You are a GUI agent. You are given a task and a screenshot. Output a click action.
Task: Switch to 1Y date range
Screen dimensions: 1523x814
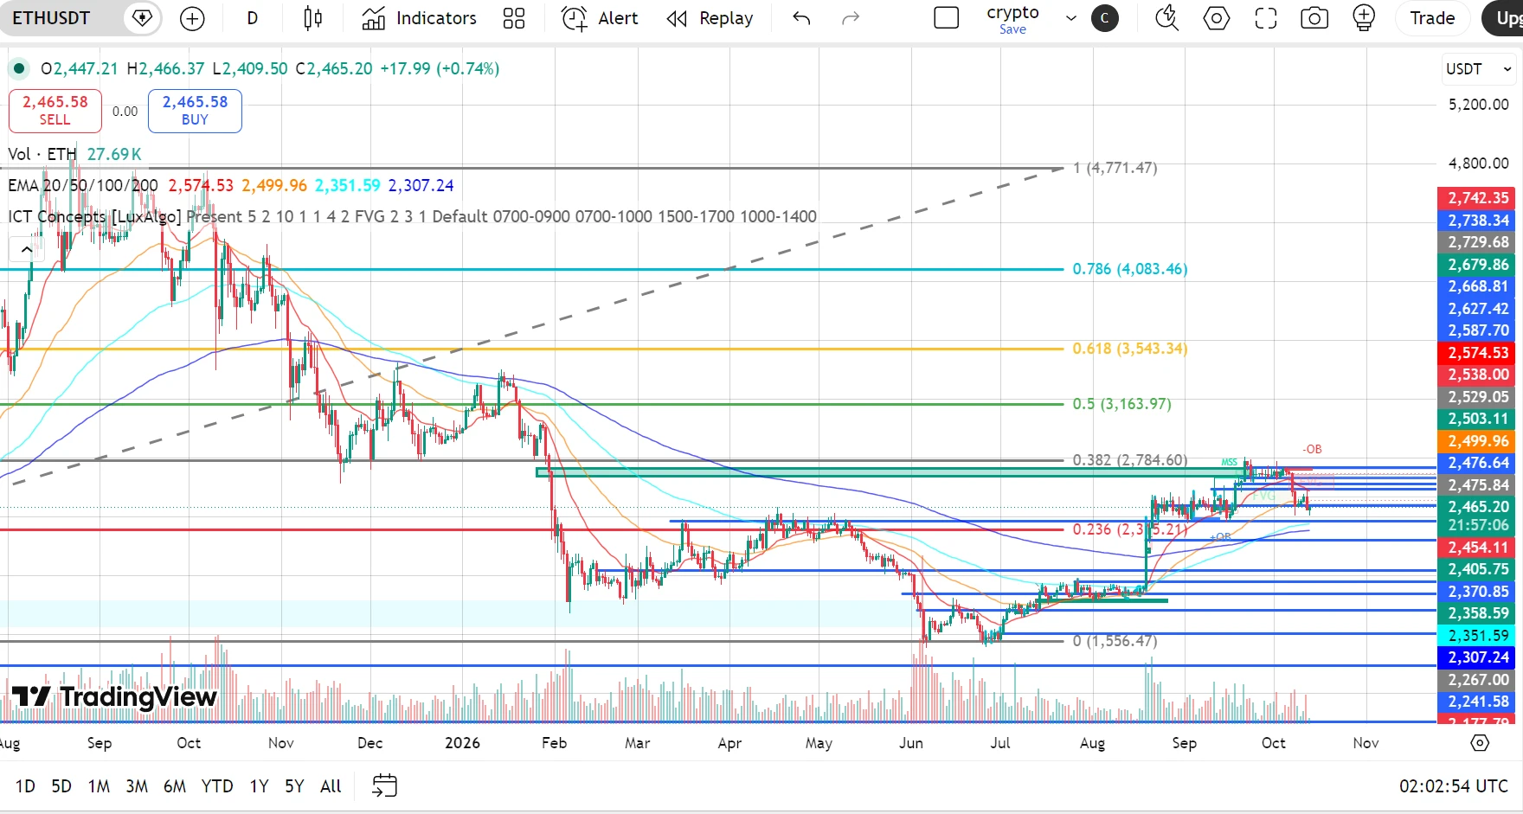(x=259, y=786)
